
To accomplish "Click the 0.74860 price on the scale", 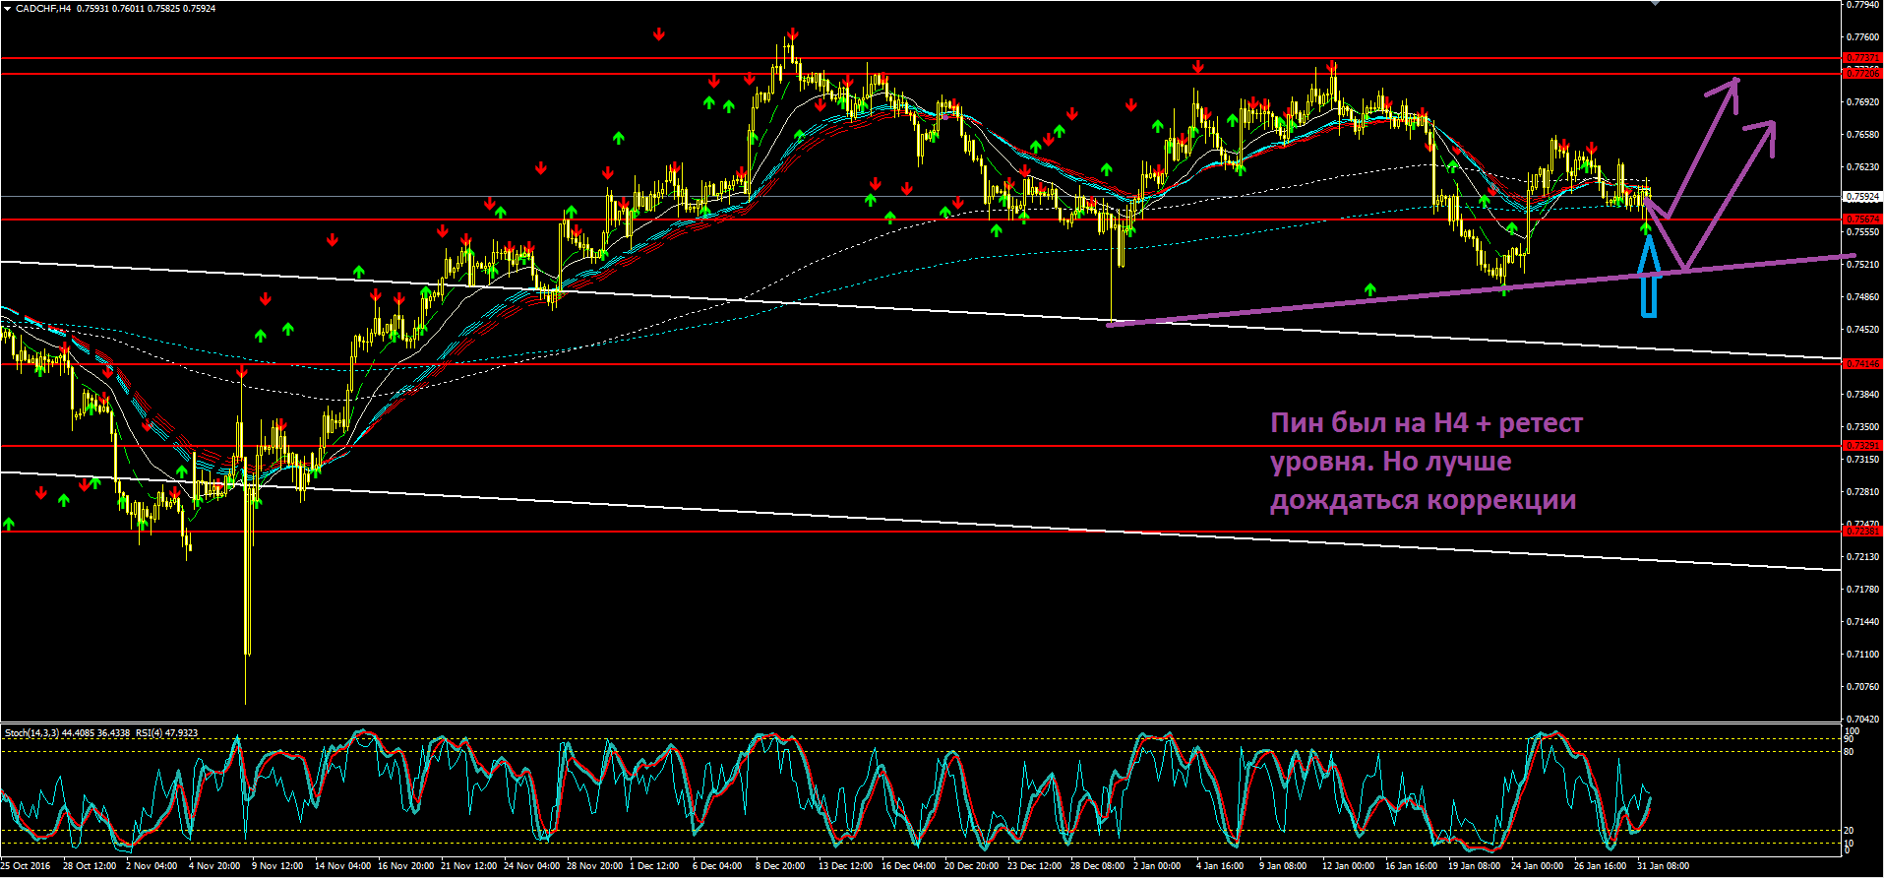I will [x=1862, y=297].
